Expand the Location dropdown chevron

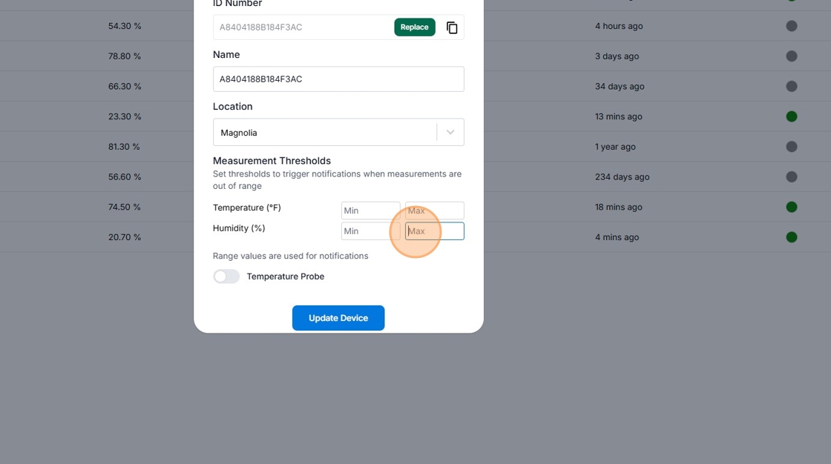pyautogui.click(x=450, y=133)
